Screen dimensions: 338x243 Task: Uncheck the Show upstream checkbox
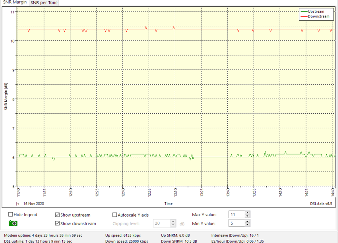coord(58,215)
